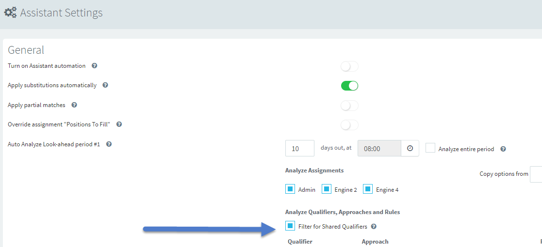Uncheck the Engine 2 assignment checkbox
The height and width of the screenshot is (247, 542).
pos(327,189)
